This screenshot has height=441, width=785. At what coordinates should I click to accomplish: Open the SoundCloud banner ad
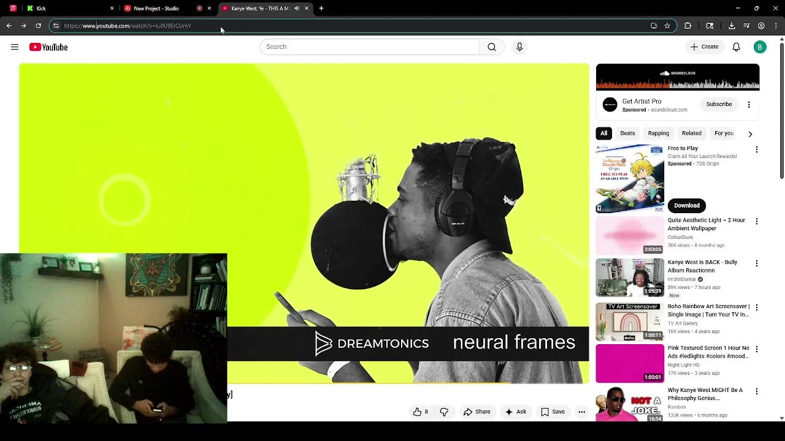click(x=678, y=77)
